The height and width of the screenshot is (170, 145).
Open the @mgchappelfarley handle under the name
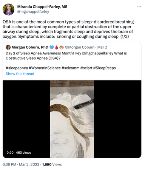pyautogui.click(x=33, y=12)
